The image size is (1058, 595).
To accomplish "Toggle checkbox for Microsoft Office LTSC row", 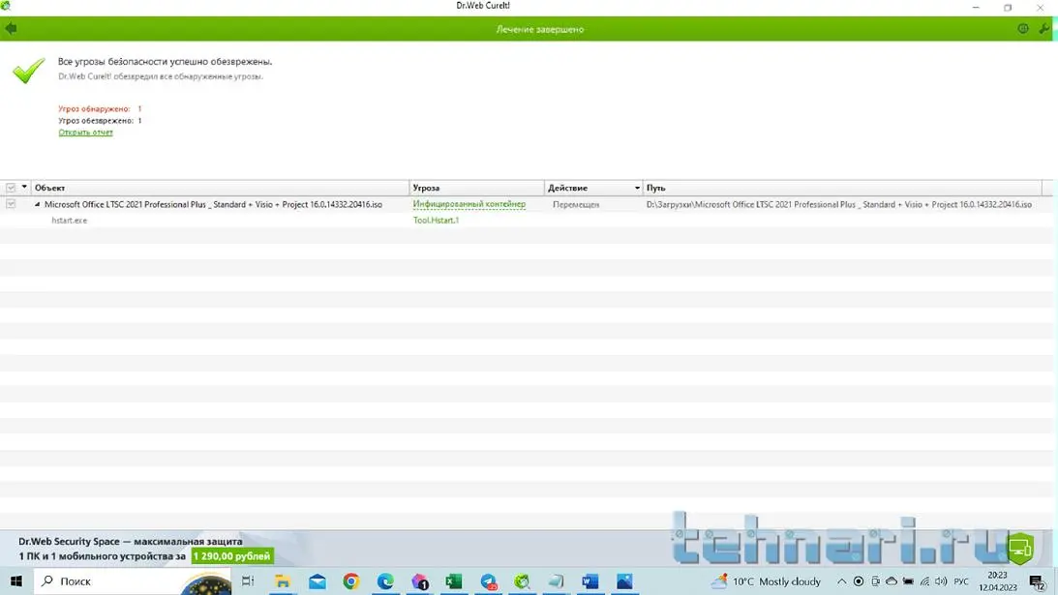I will (x=11, y=204).
